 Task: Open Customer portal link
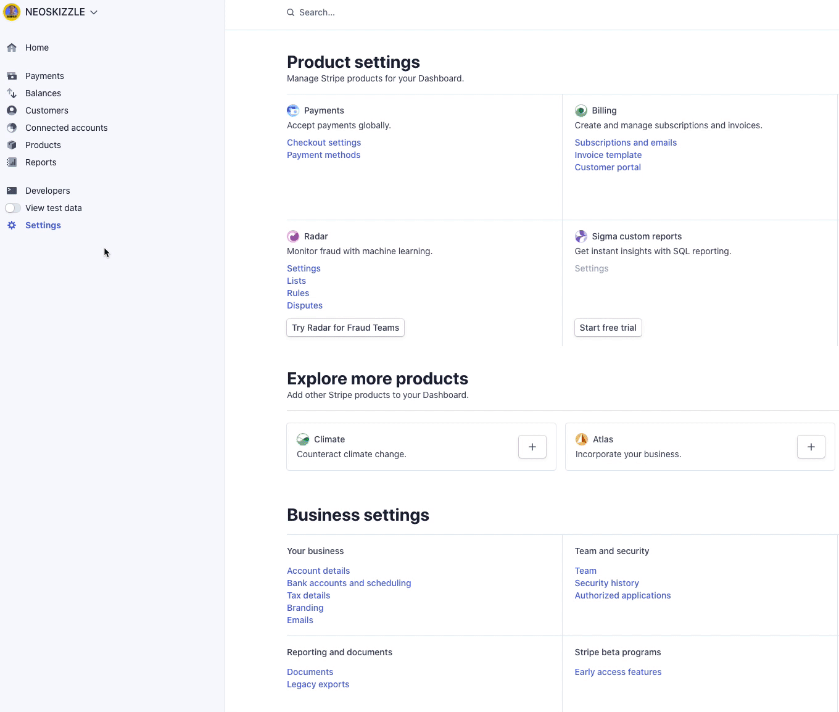click(608, 167)
